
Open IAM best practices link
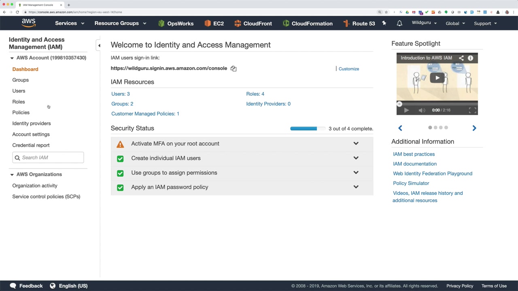point(414,154)
